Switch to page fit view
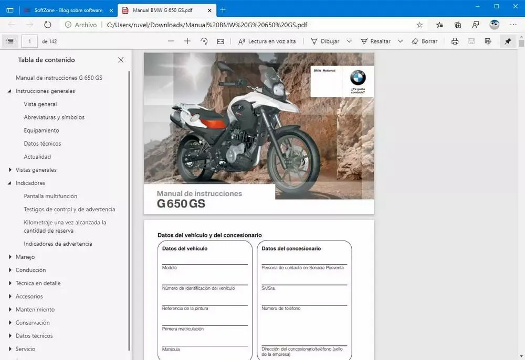Image resolution: width=525 pixels, height=360 pixels. [221, 41]
